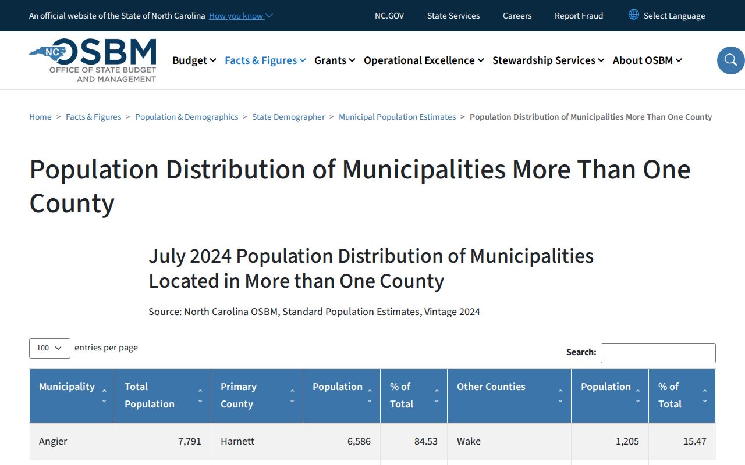Sort by Primary County column arrows
The width and height of the screenshot is (745, 465).
[x=292, y=396]
